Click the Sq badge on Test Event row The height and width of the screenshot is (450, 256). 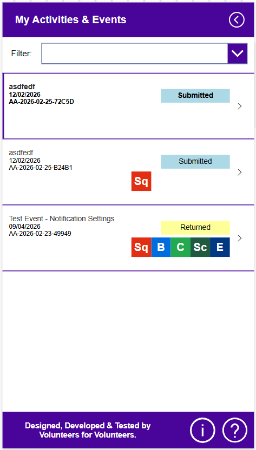pyautogui.click(x=141, y=247)
